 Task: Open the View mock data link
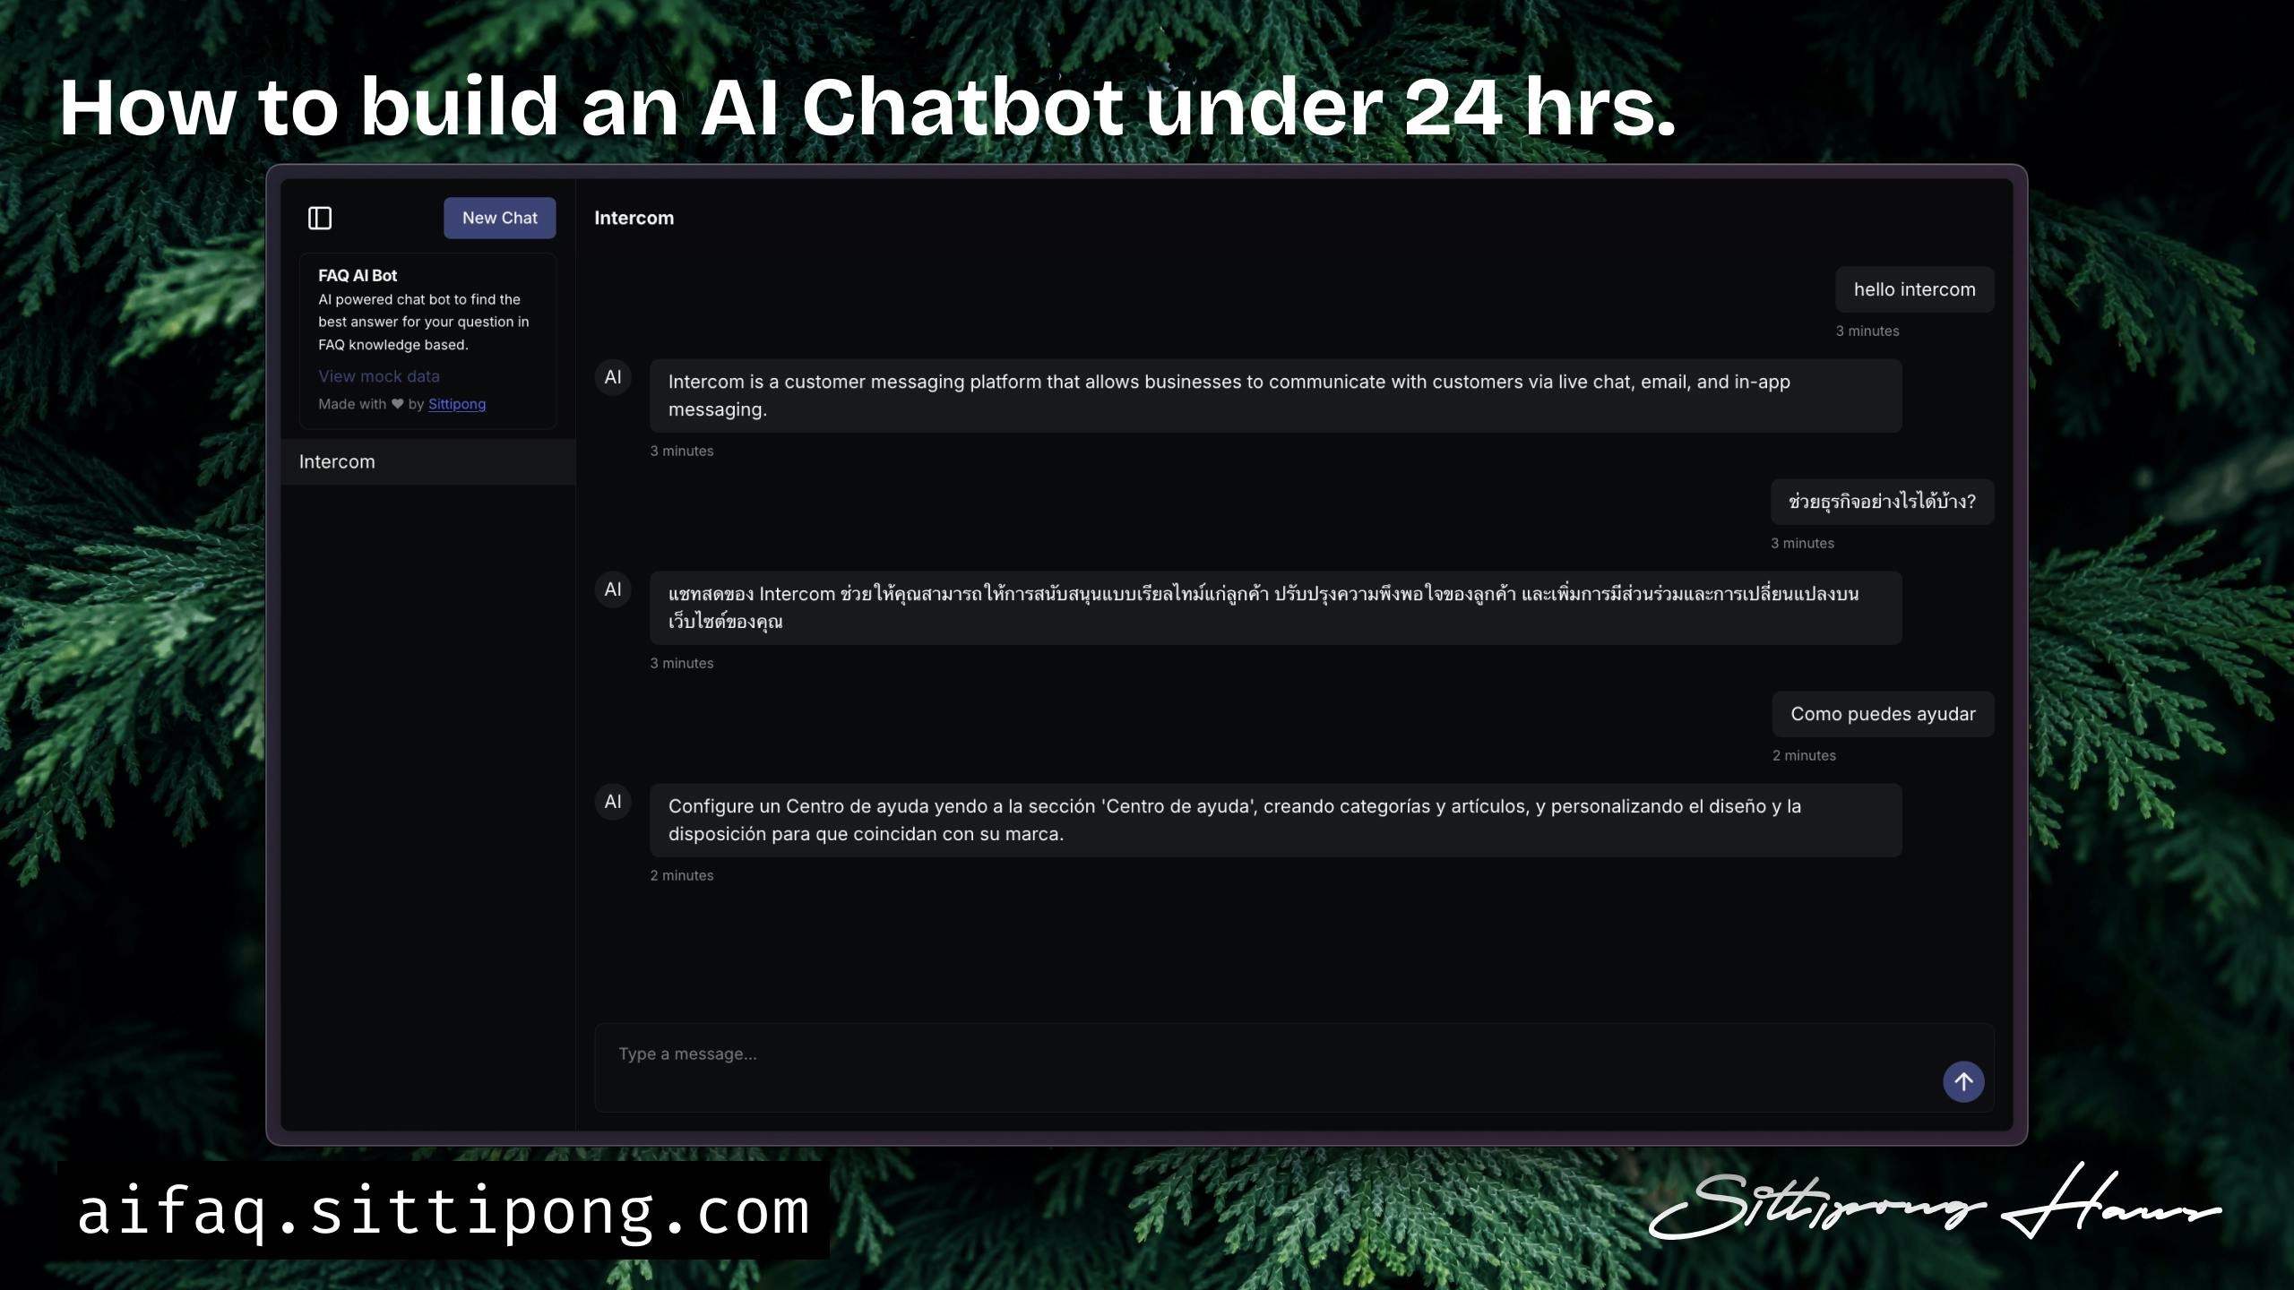[378, 376]
